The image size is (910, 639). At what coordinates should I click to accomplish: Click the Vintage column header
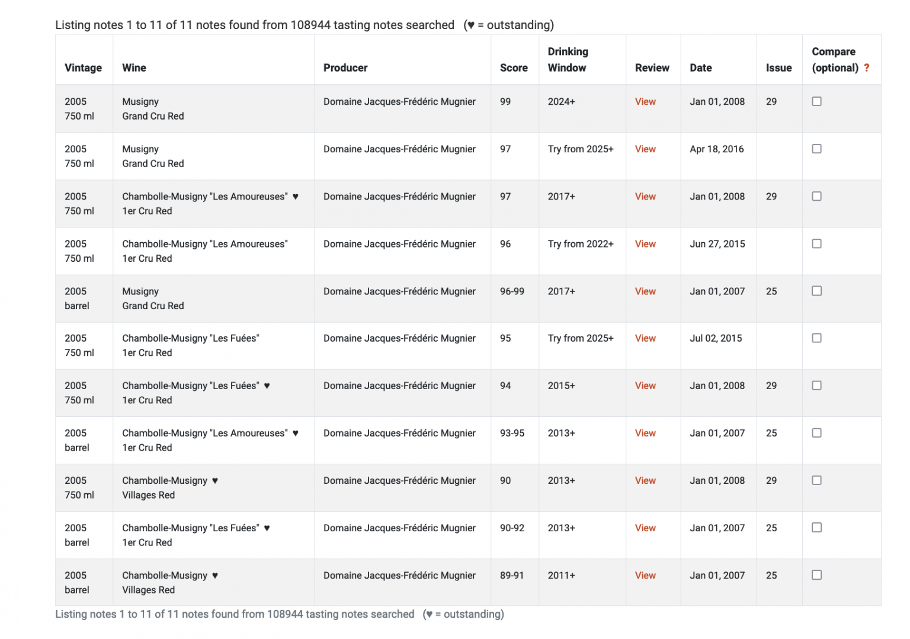(x=83, y=68)
